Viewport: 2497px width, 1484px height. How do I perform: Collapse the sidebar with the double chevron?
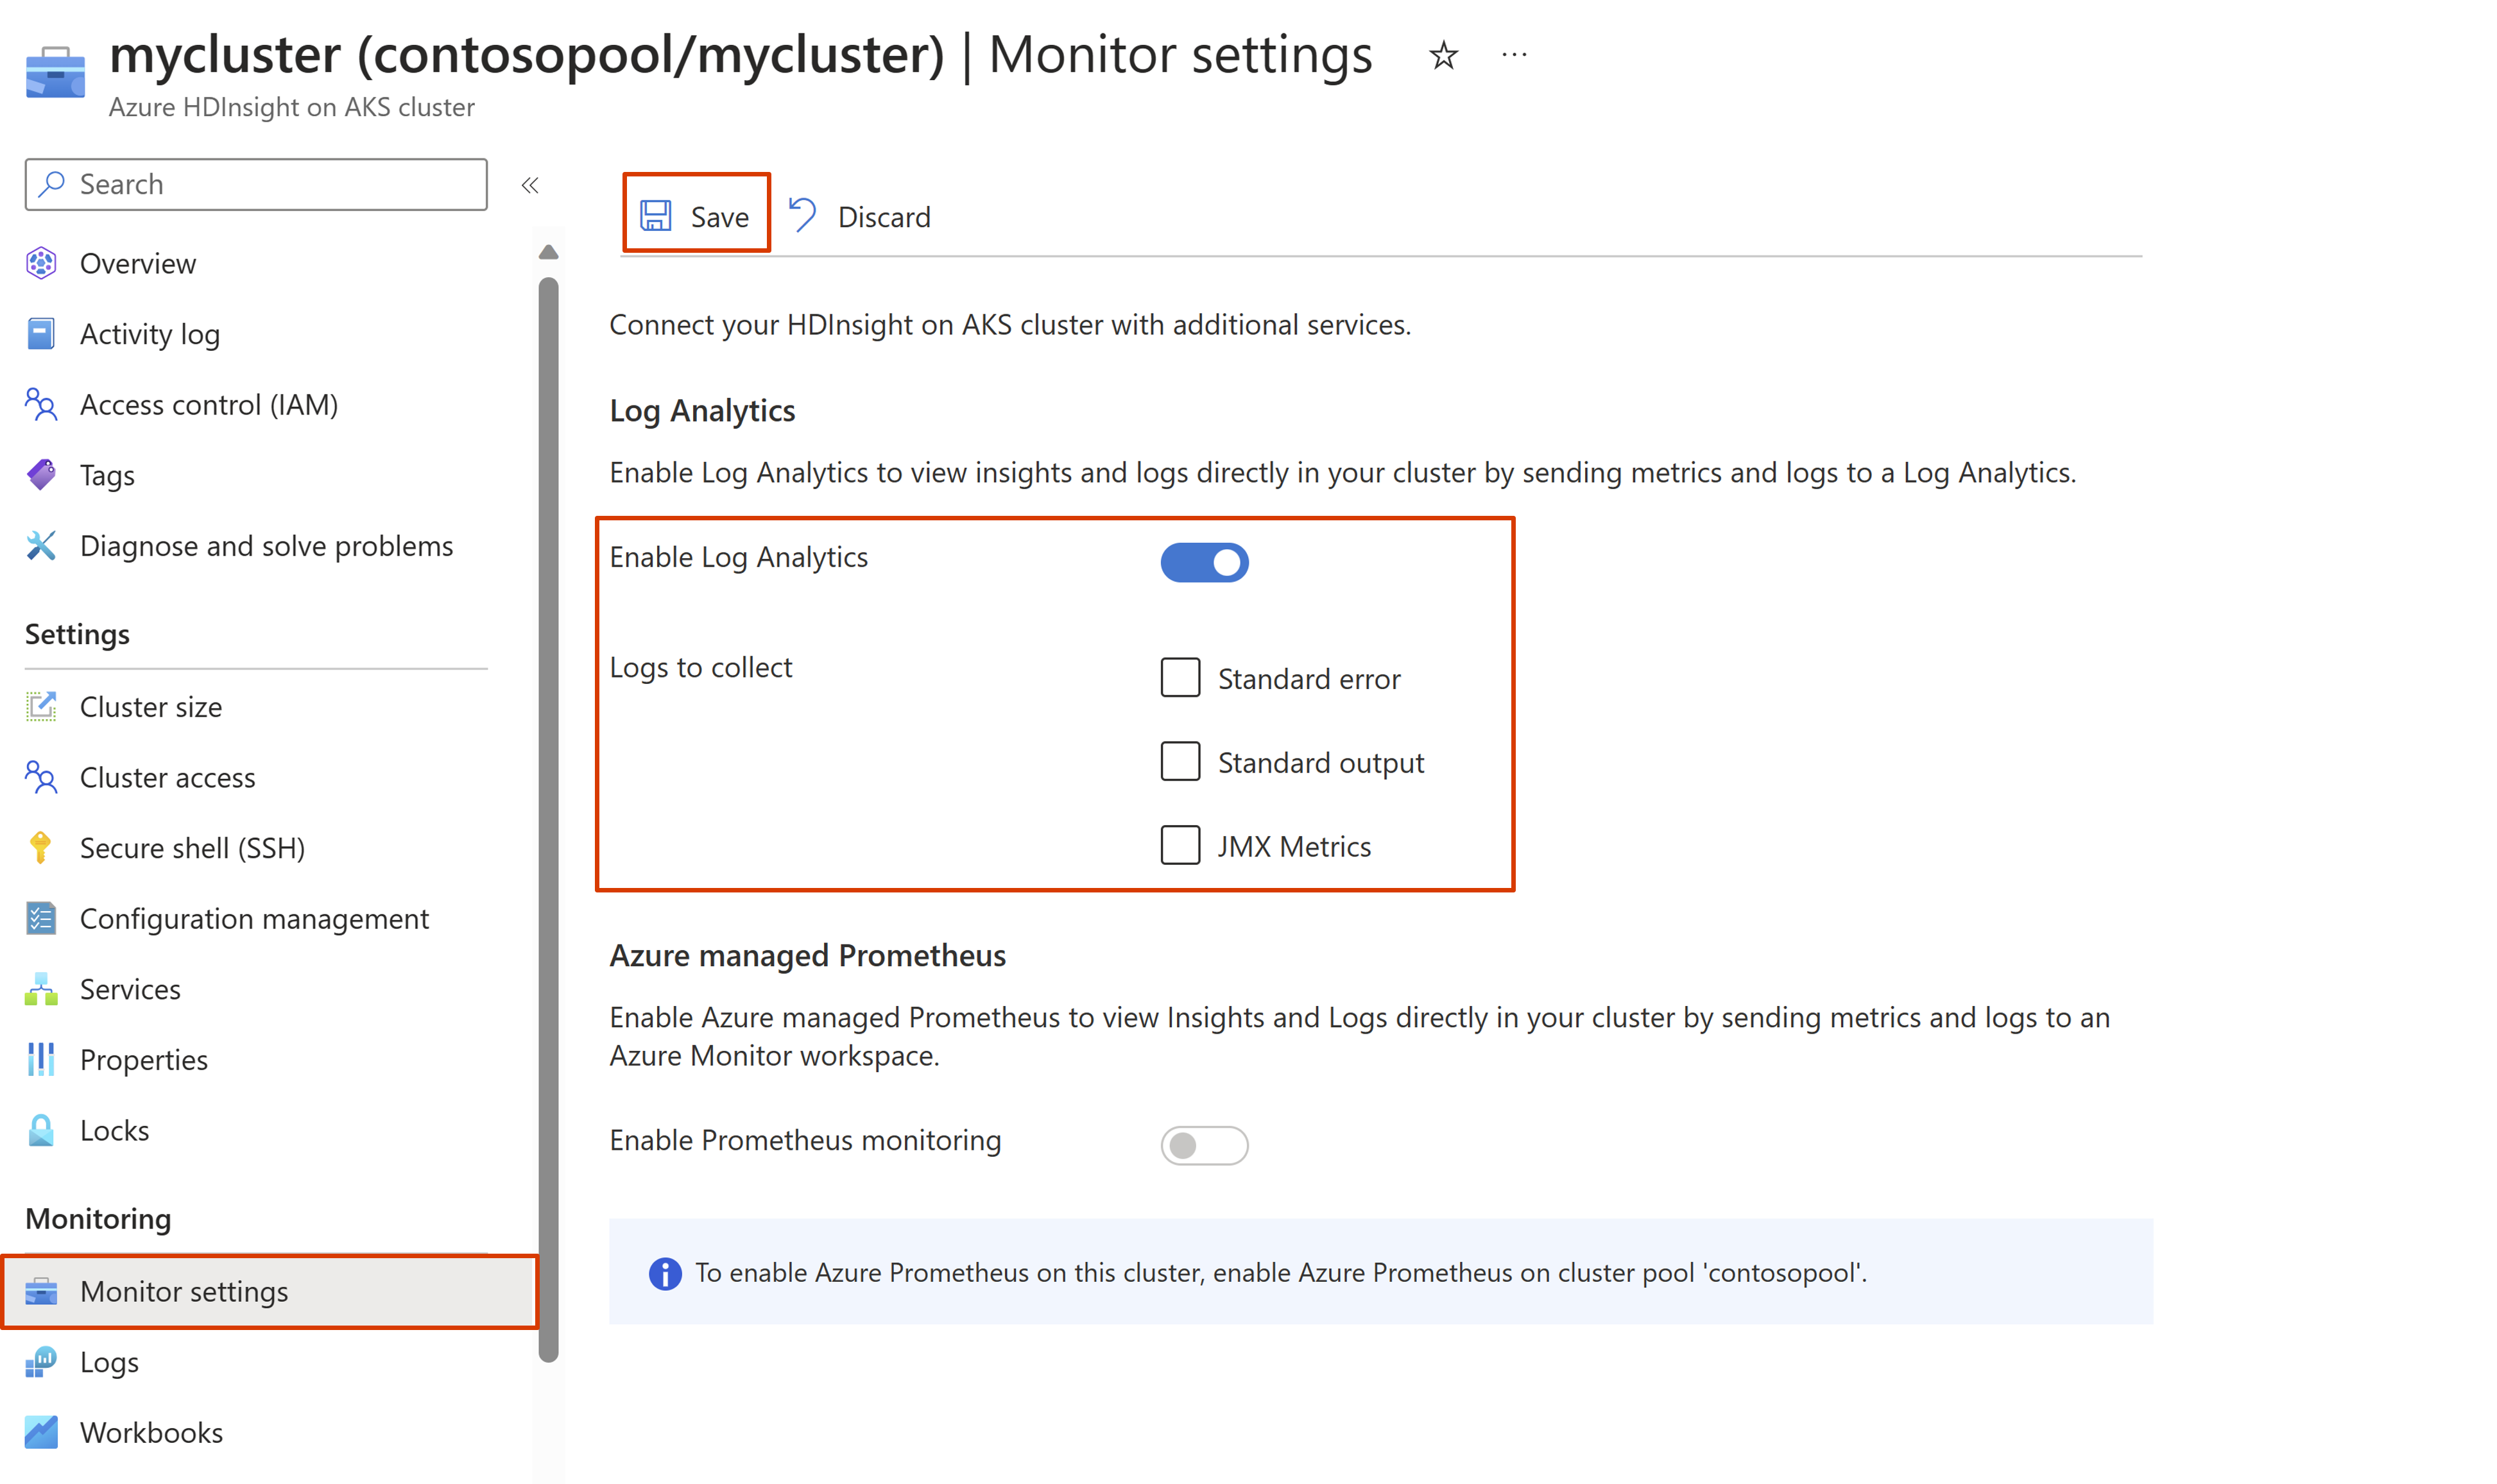click(x=530, y=185)
